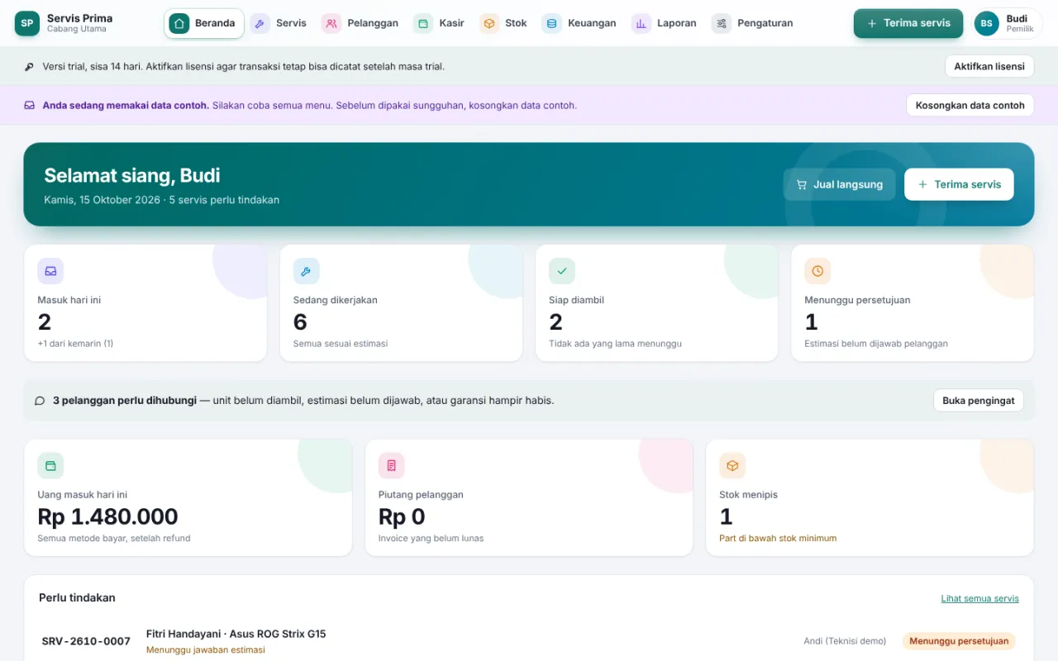Click the wrench icon on Sedang dikerjakan card

click(306, 271)
